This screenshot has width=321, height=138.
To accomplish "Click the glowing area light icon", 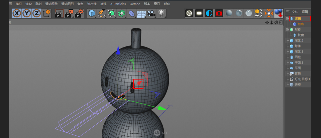I will 199,13.
